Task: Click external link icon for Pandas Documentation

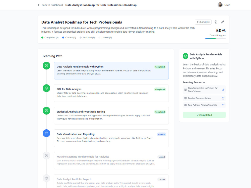Action: click(x=223, y=98)
